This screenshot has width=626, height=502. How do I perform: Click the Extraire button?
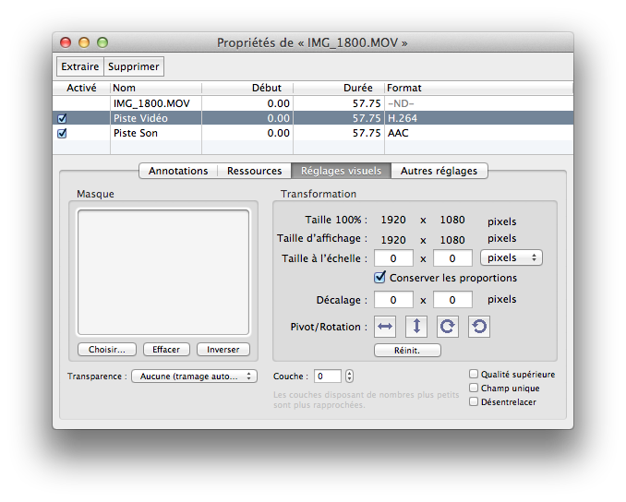79,66
